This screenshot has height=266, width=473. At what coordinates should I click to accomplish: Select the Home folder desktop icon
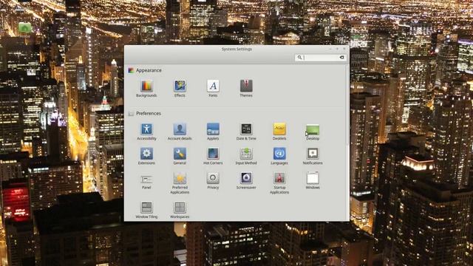[24, 28]
